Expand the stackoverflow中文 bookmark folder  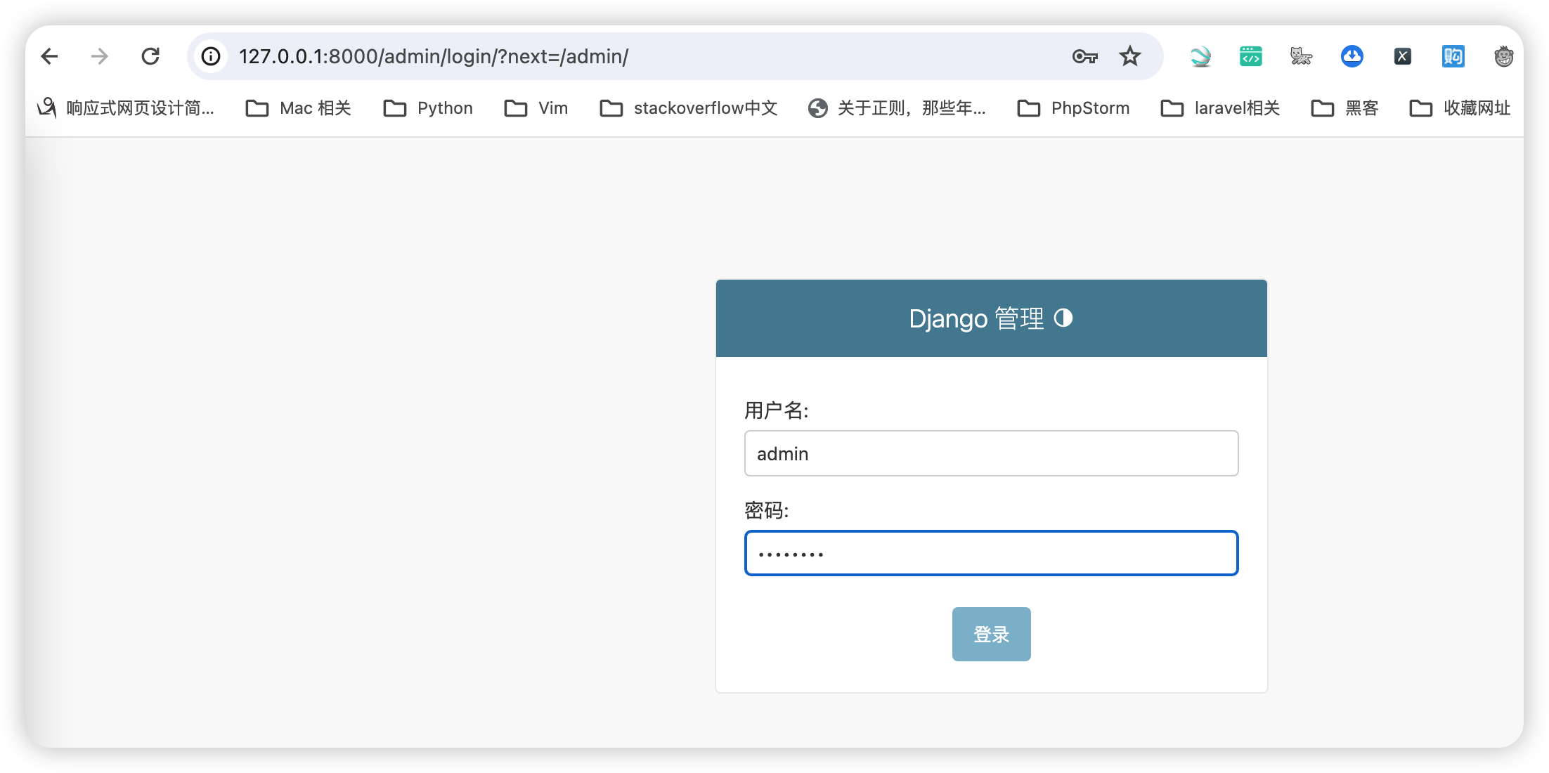689,108
